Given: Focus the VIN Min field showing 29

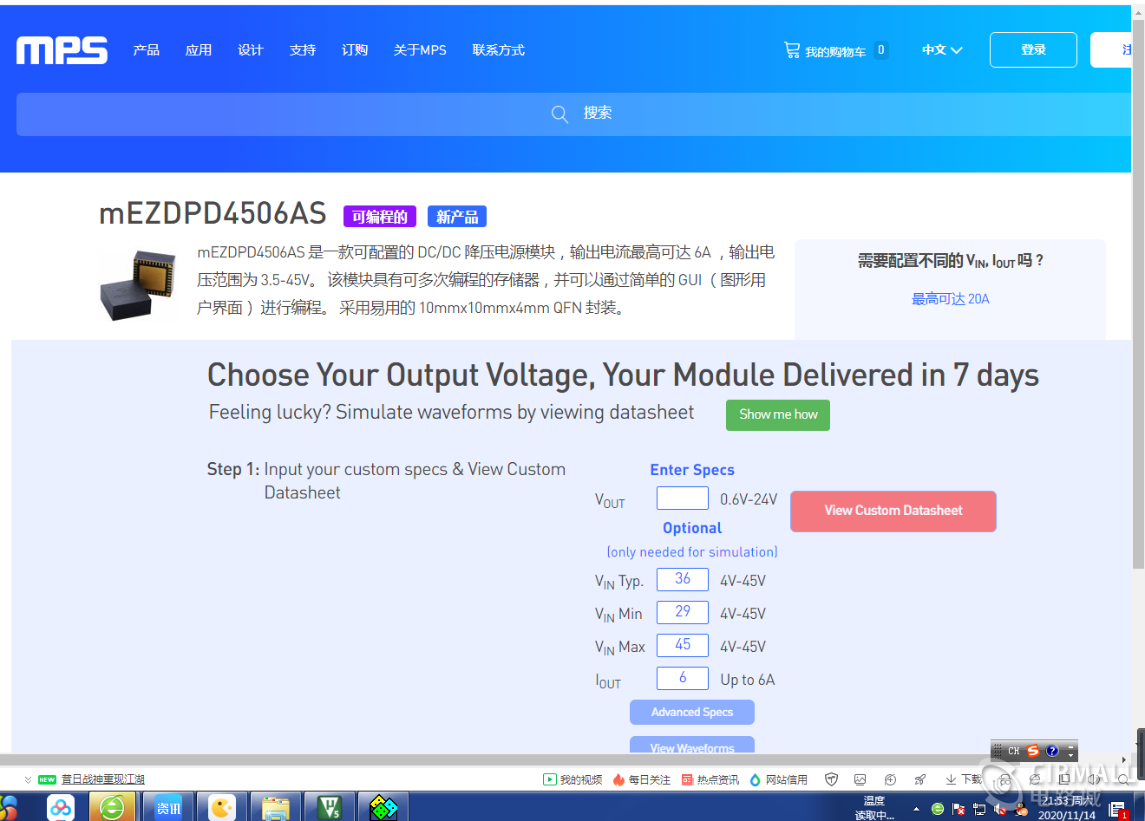Looking at the screenshot, I should [x=683, y=612].
